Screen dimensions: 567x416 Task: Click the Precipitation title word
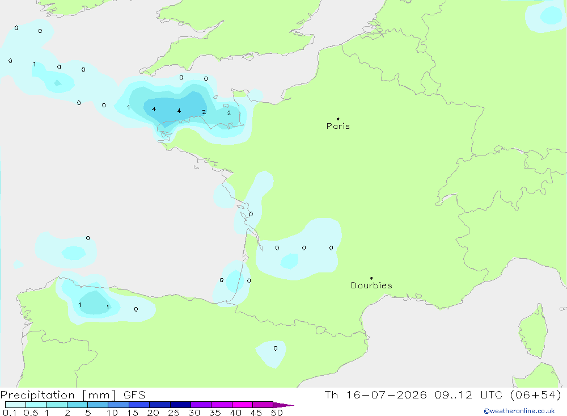pos(37,395)
